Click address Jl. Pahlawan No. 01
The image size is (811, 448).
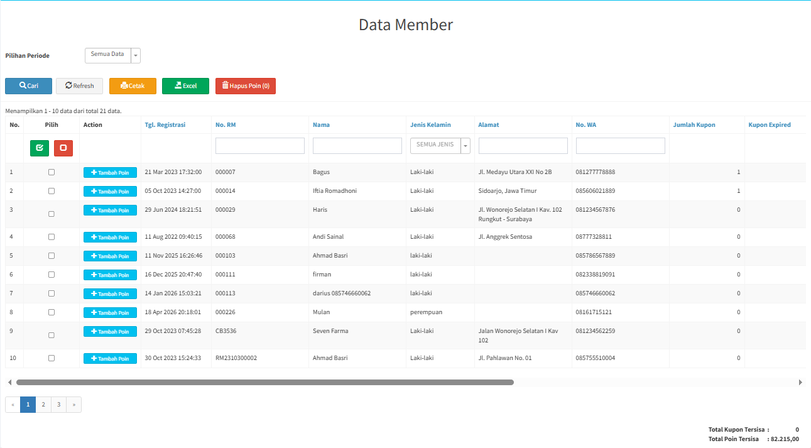click(505, 358)
